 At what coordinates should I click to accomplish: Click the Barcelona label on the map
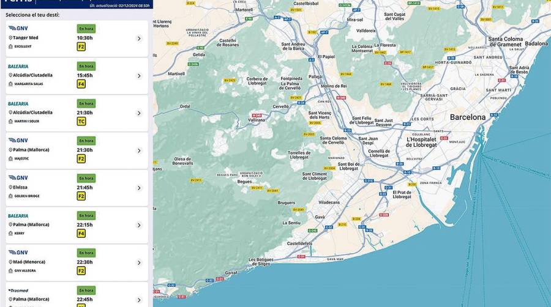tap(467, 117)
